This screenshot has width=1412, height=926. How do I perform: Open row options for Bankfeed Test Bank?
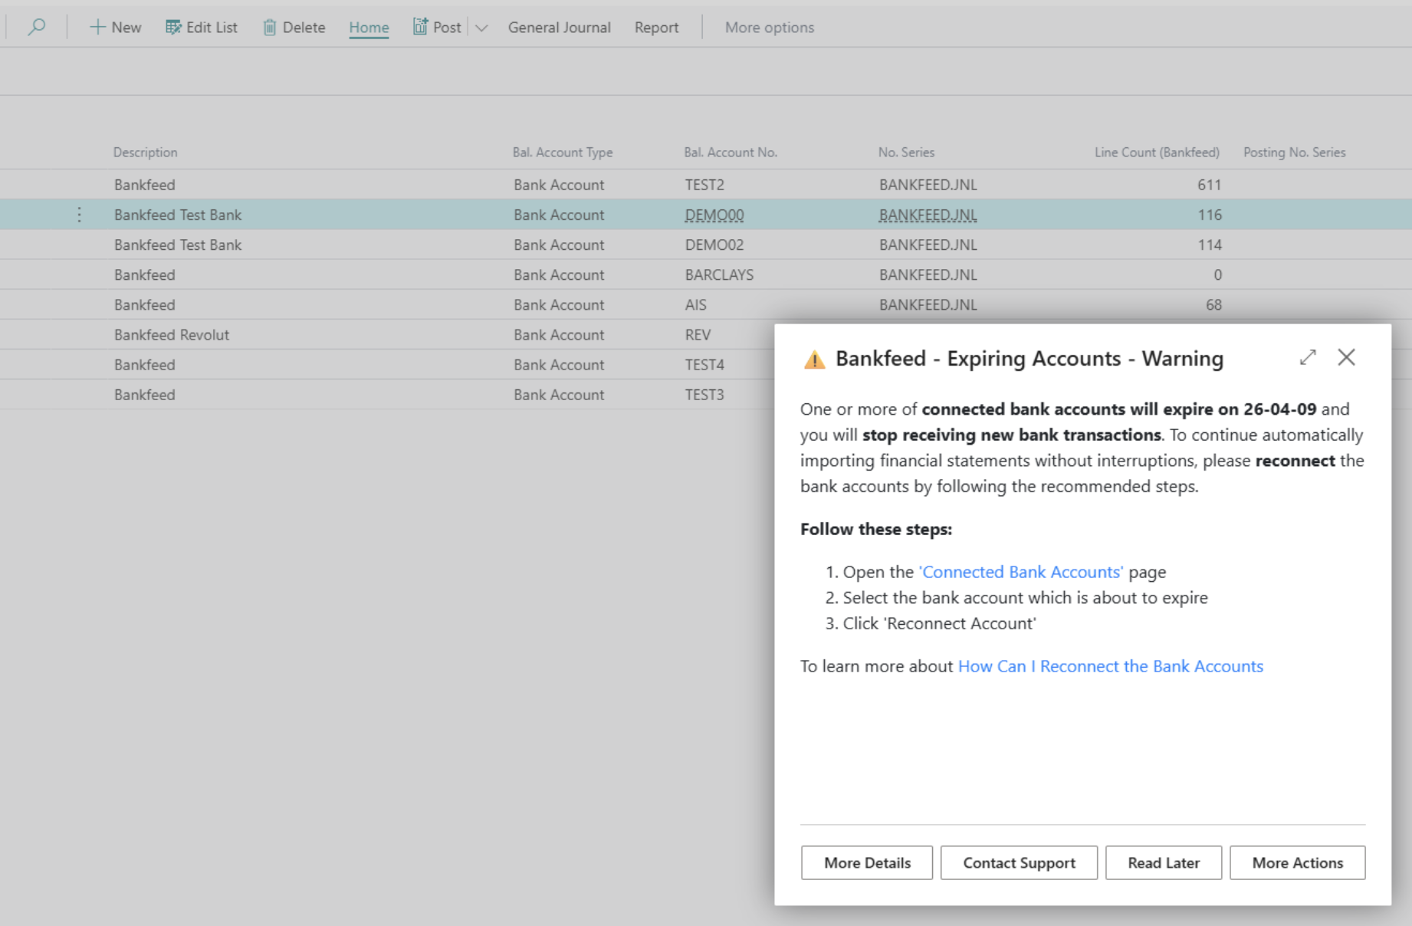click(79, 215)
